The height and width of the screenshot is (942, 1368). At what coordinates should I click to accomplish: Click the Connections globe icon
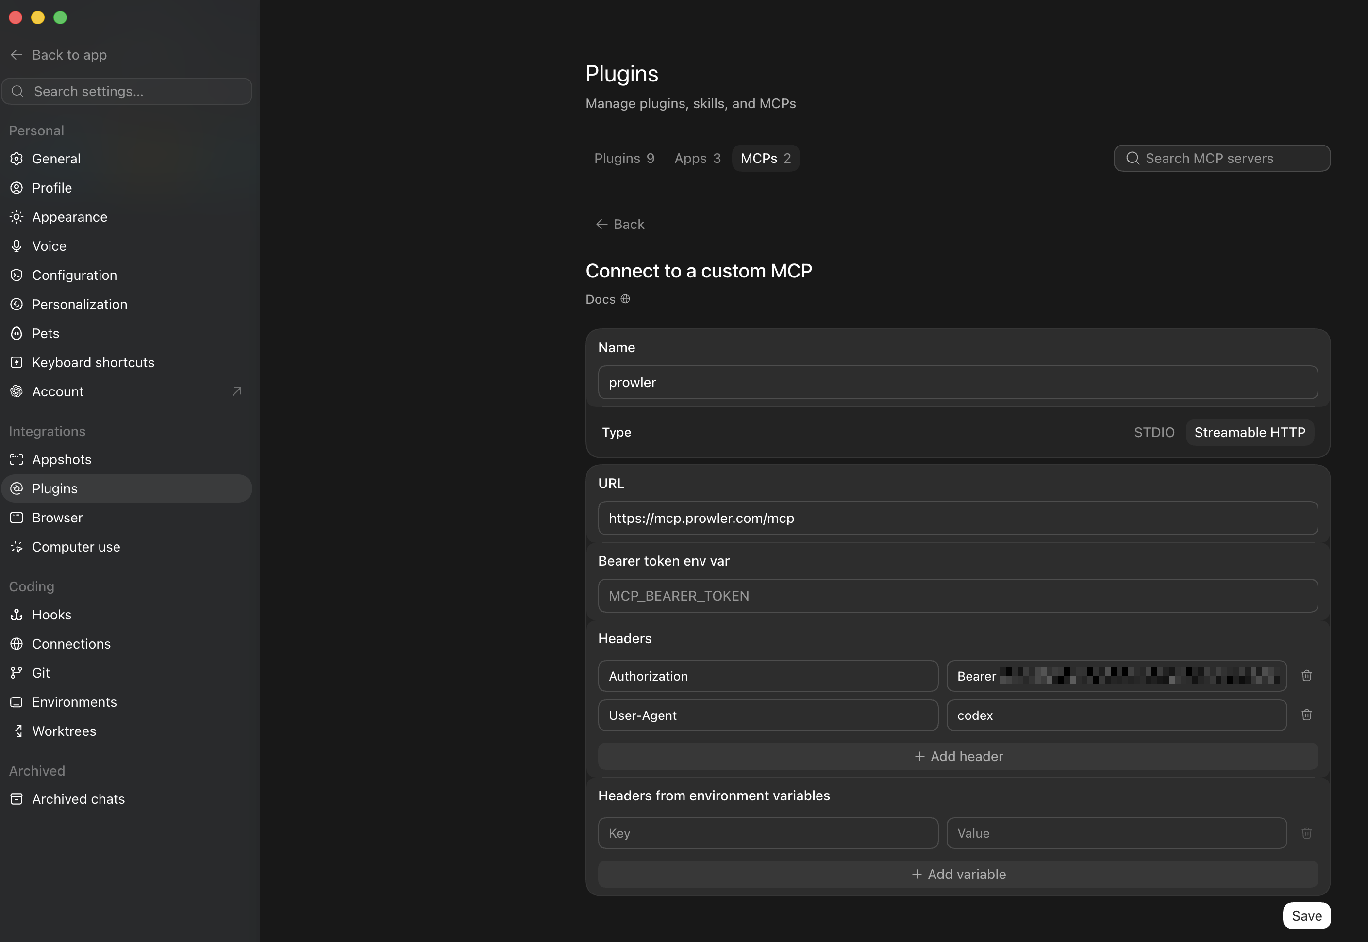tap(17, 644)
